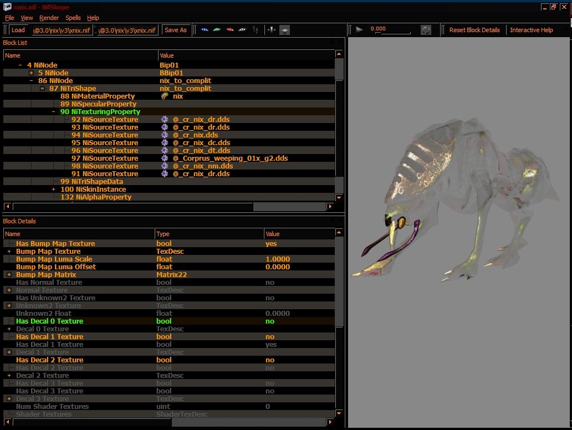Click the NifSkope app icon in title bar
572x430 pixels.
tap(7, 7)
